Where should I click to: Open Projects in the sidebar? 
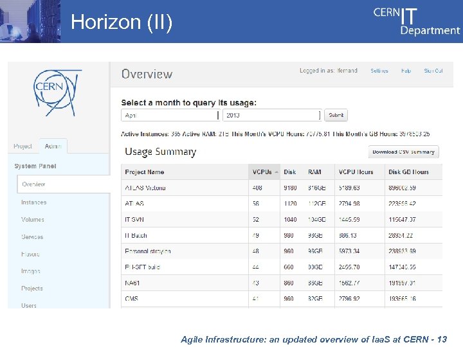tap(32, 289)
